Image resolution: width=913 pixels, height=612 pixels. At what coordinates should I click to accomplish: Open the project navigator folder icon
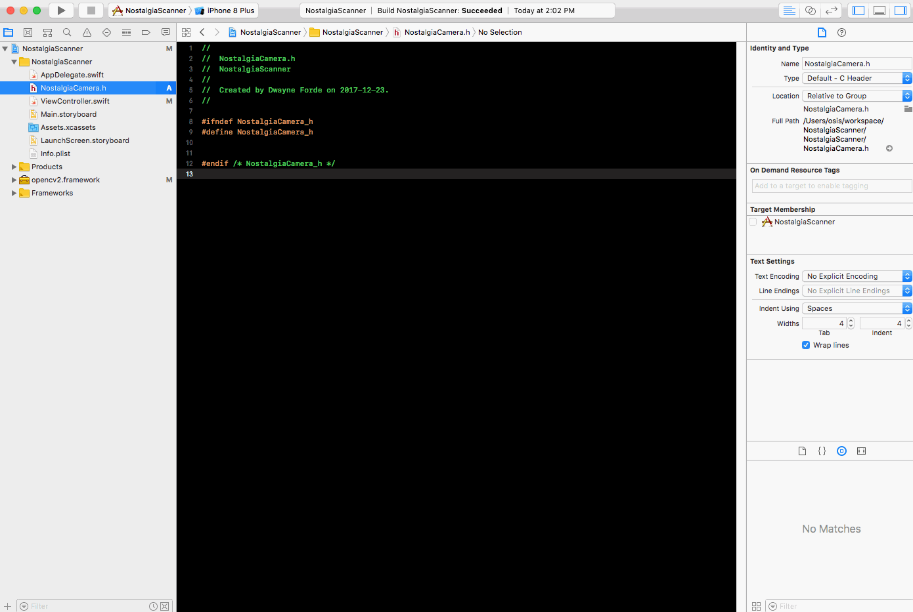pos(8,32)
